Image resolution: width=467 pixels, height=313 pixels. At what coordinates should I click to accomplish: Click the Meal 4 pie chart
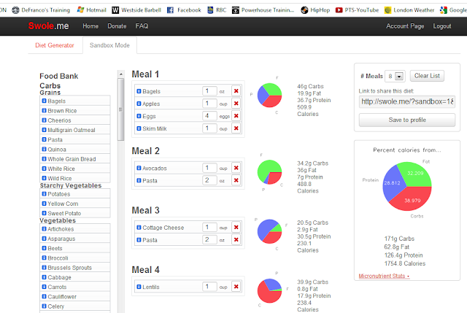[x=269, y=291]
